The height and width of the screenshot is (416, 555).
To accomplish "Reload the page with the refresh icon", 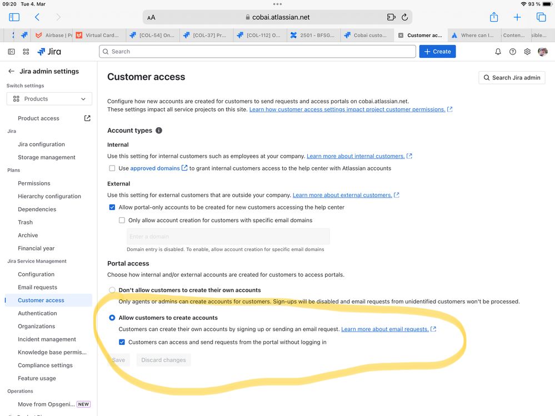I will pyautogui.click(x=404, y=17).
